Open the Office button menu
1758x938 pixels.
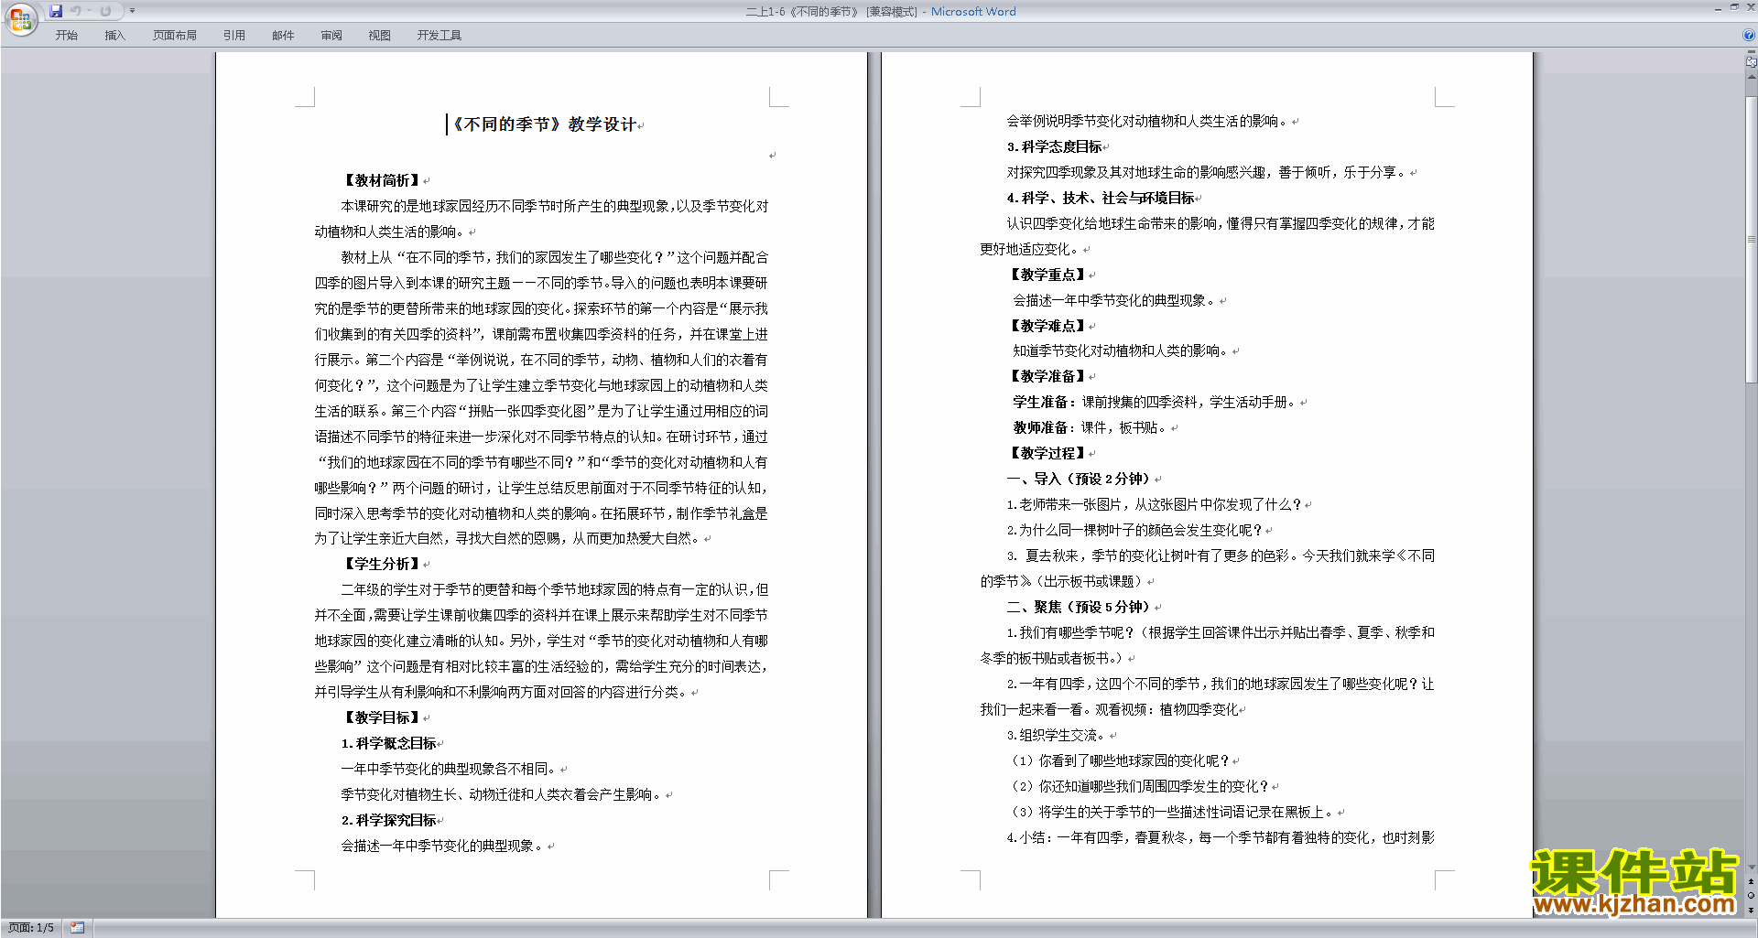click(20, 18)
